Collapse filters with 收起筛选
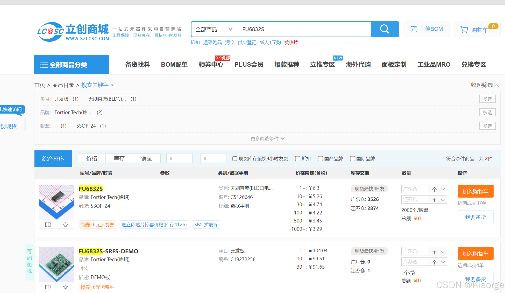 pos(485,85)
